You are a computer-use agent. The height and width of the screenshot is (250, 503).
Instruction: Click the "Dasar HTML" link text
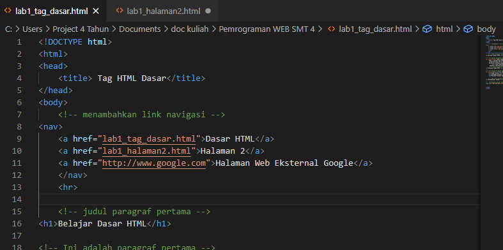pos(229,139)
